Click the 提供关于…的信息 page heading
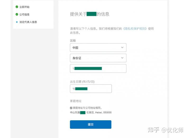Viewport: 188px width, 138px height. (x=90, y=14)
